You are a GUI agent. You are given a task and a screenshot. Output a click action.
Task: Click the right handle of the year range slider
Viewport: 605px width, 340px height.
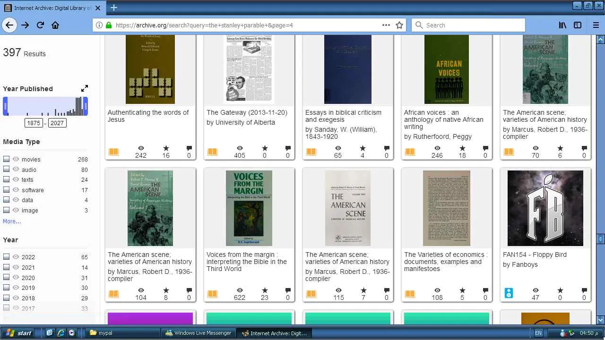coord(86,106)
